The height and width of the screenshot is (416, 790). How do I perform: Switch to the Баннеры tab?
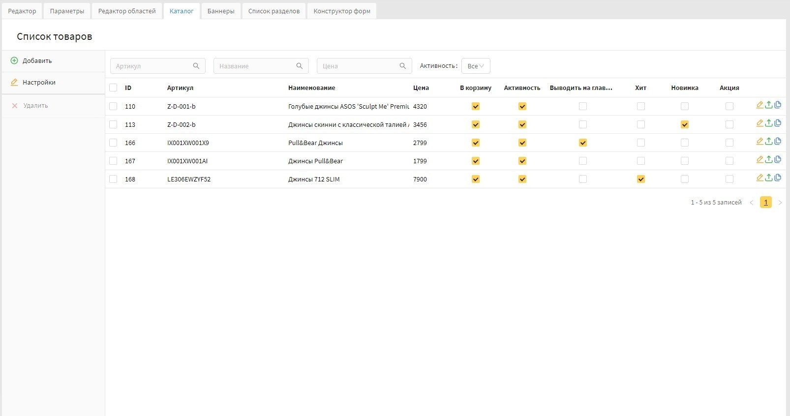(x=221, y=11)
